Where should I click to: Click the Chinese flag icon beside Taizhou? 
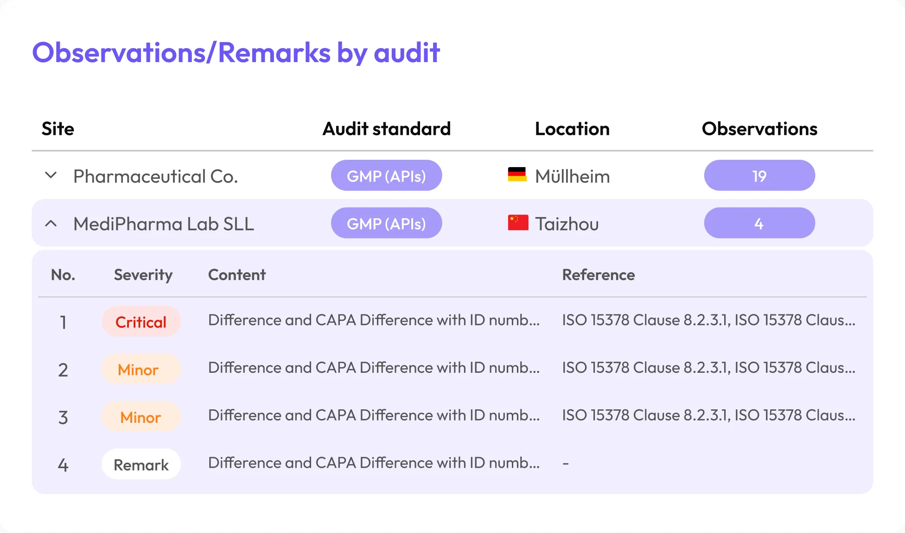(x=518, y=223)
